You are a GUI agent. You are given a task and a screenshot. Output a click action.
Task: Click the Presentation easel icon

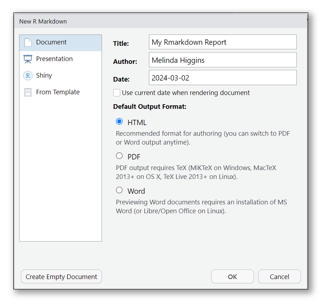(x=28, y=59)
